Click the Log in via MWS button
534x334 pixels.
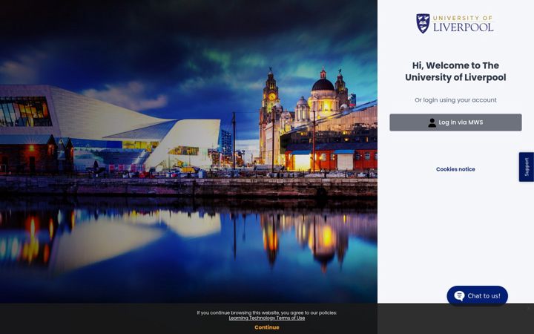click(x=455, y=122)
